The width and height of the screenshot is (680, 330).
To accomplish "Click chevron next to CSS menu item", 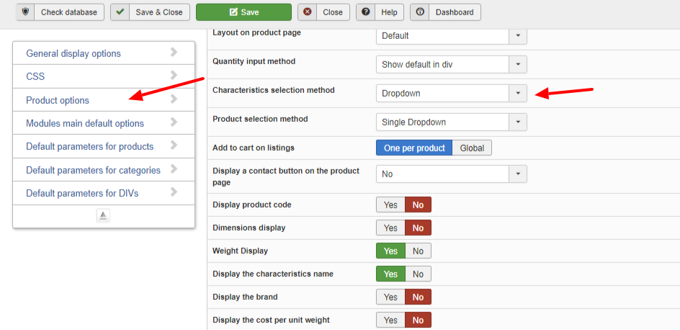I will (x=174, y=75).
